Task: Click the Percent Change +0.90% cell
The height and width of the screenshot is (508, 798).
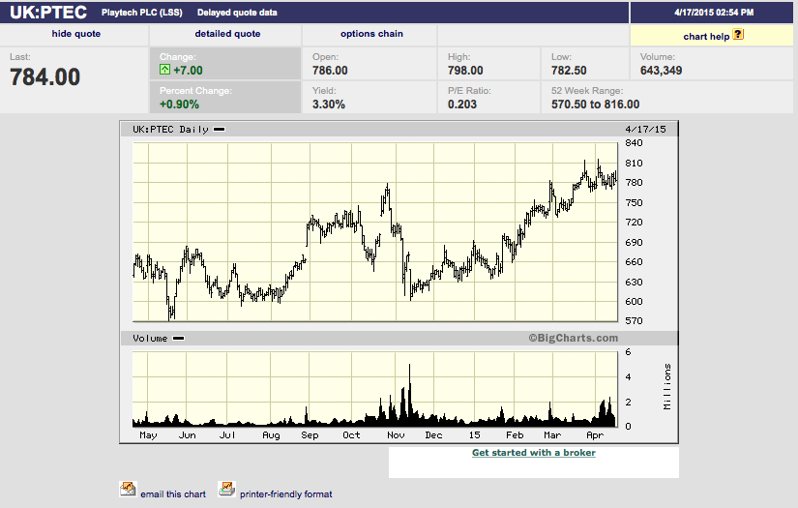Action: pyautogui.click(x=180, y=105)
